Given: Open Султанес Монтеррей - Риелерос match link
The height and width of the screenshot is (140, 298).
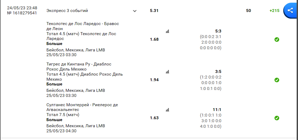Looking at the screenshot, I should [82, 107].
